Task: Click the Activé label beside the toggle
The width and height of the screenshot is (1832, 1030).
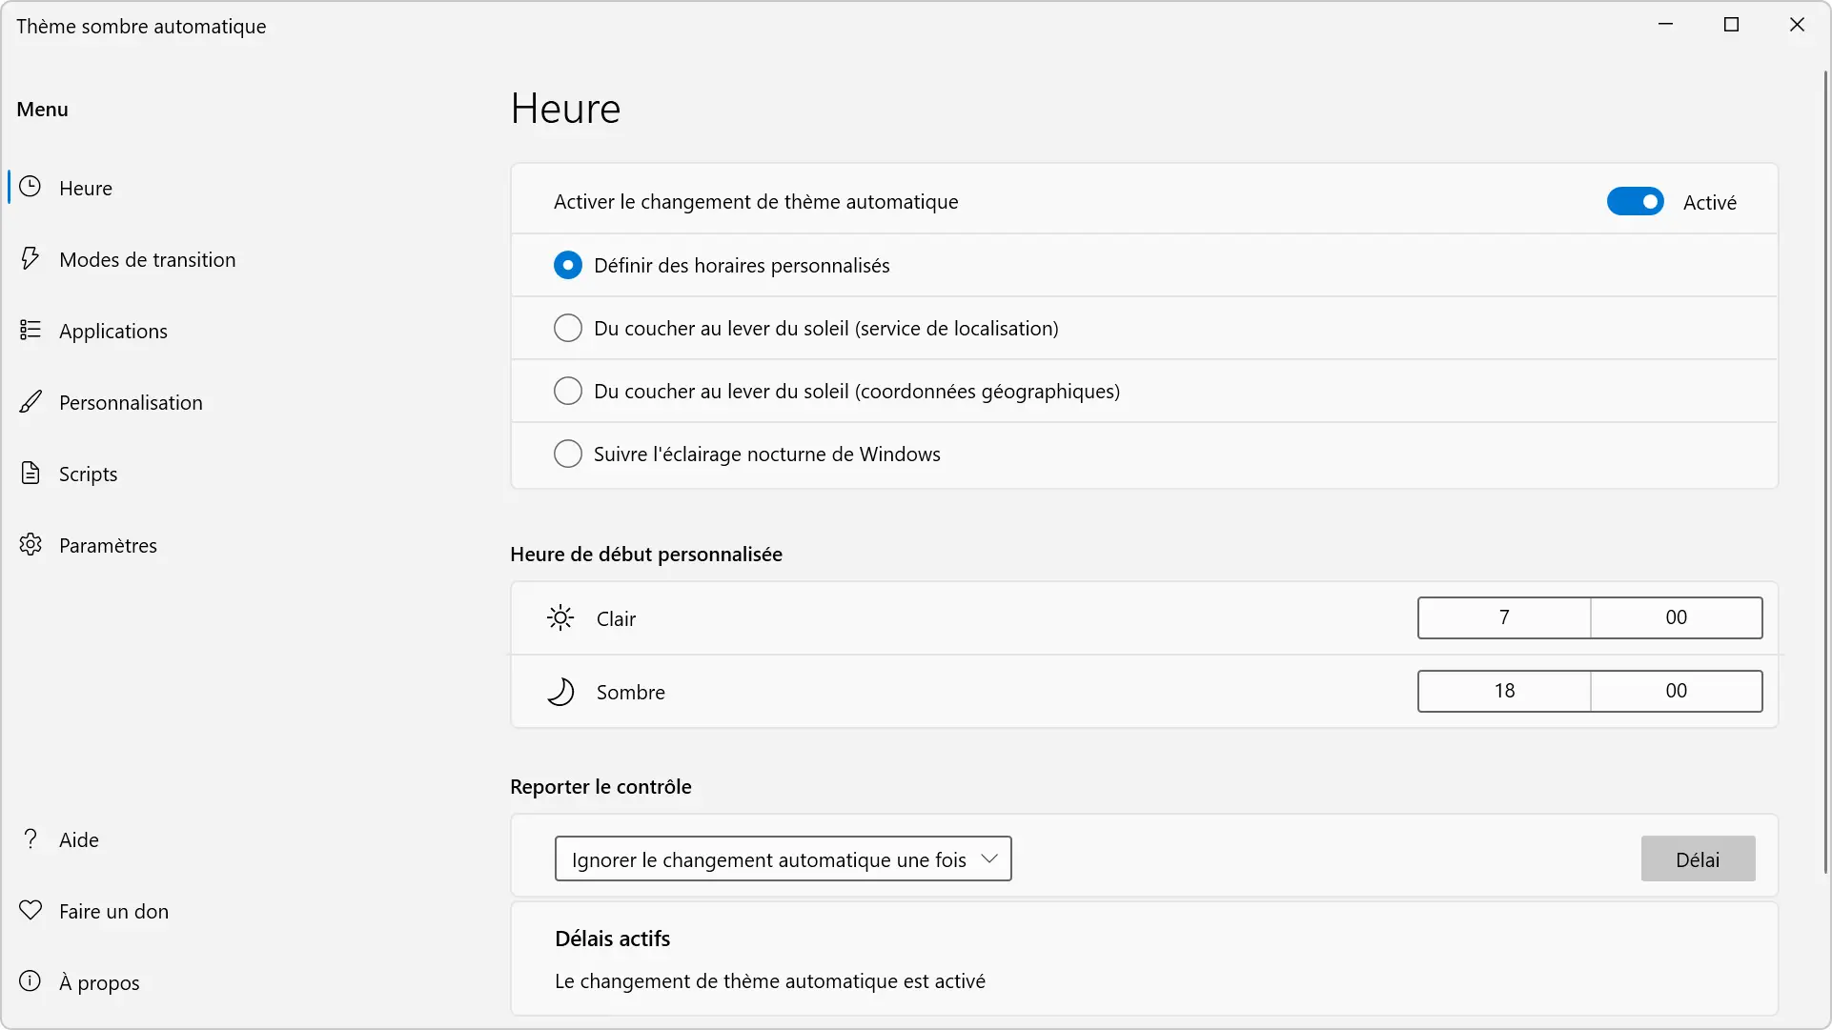Action: pos(1710,202)
